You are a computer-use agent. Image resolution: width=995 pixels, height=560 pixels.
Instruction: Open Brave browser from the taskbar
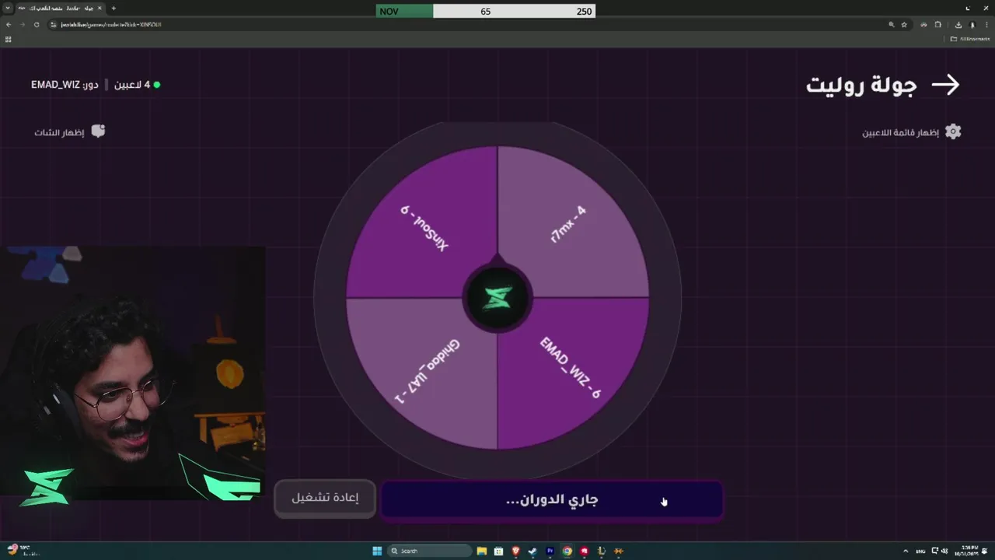tap(516, 551)
